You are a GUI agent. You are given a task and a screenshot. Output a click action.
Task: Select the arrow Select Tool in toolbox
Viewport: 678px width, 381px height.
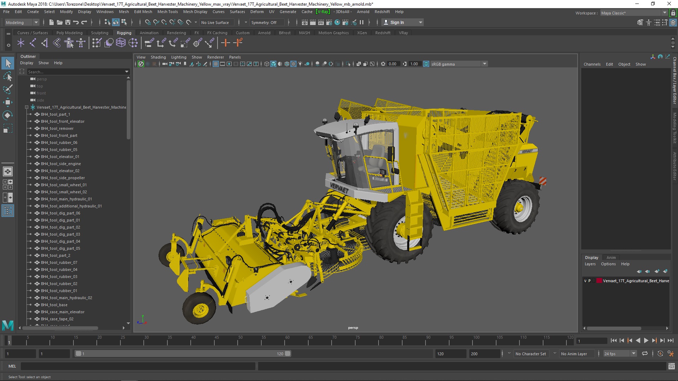click(8, 64)
